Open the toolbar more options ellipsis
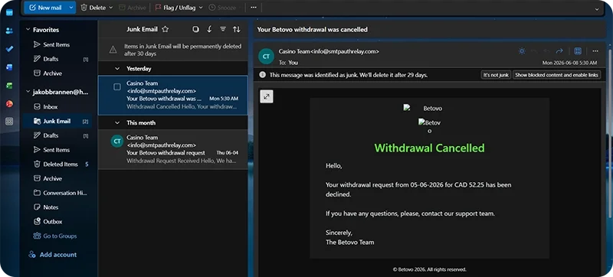Screen dimensions: 613x277 (x=254, y=8)
